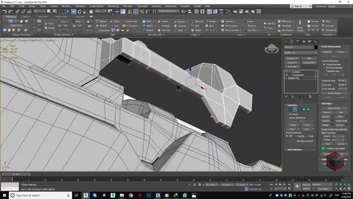Click the ViewCube in the viewport
353x199 pixels.
(272, 49)
